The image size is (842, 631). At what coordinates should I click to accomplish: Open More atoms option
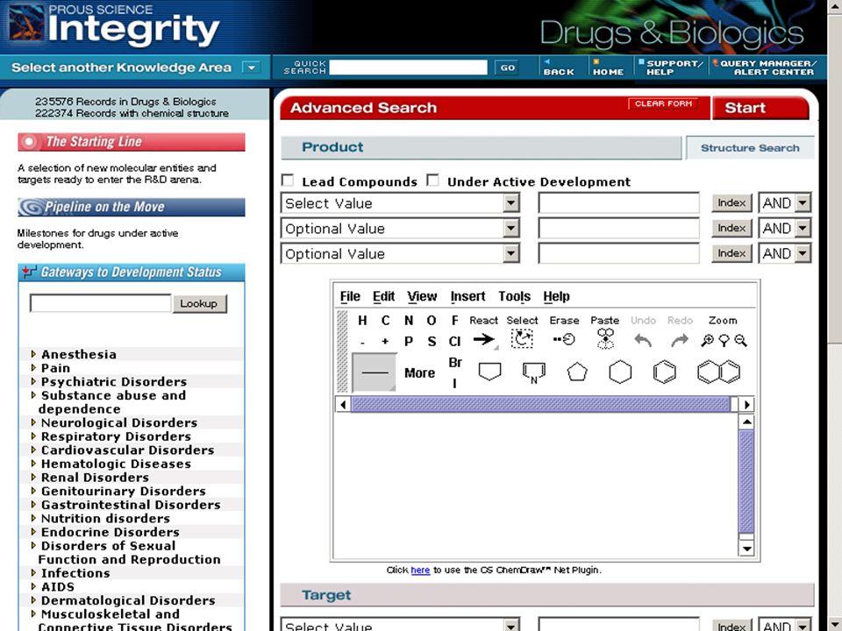click(420, 373)
